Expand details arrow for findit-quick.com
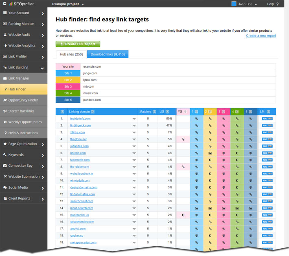This screenshot has height=256, width=289. coord(134,126)
